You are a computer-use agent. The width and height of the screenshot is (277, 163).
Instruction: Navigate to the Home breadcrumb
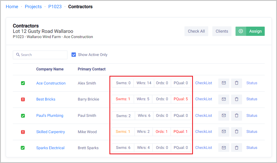[x=12, y=7]
